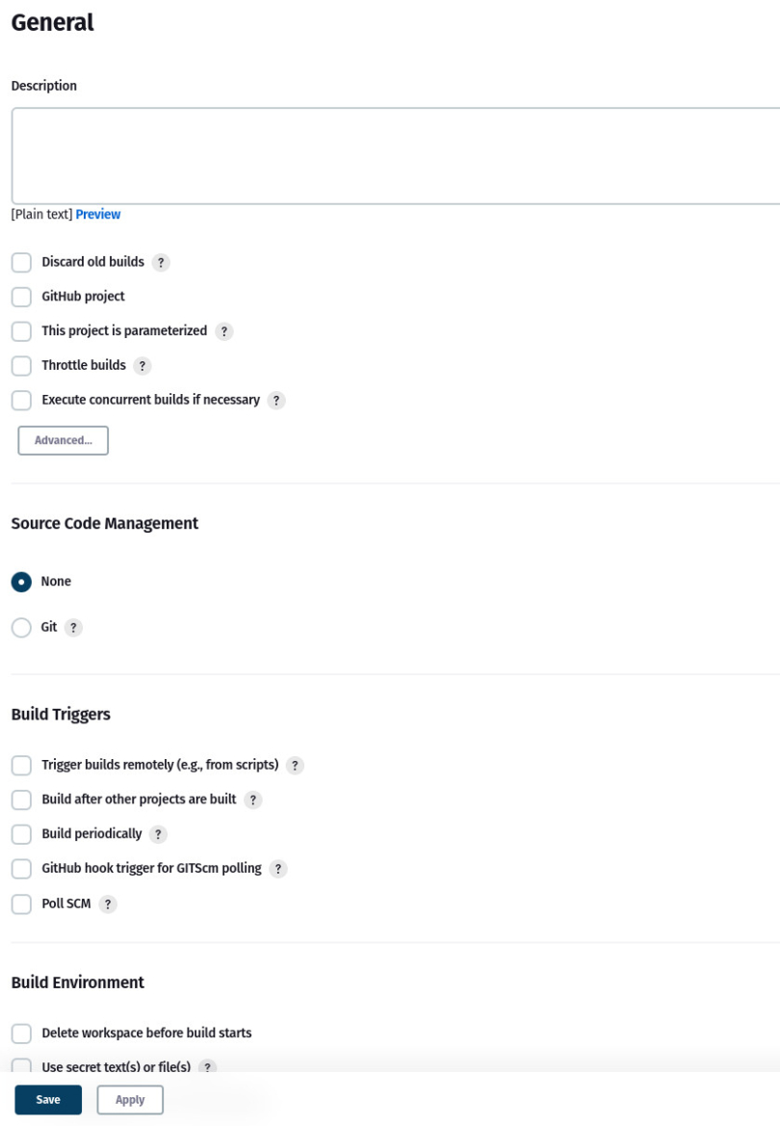The width and height of the screenshot is (780, 1126).
Task: Select None for source code management
Action: click(x=20, y=581)
